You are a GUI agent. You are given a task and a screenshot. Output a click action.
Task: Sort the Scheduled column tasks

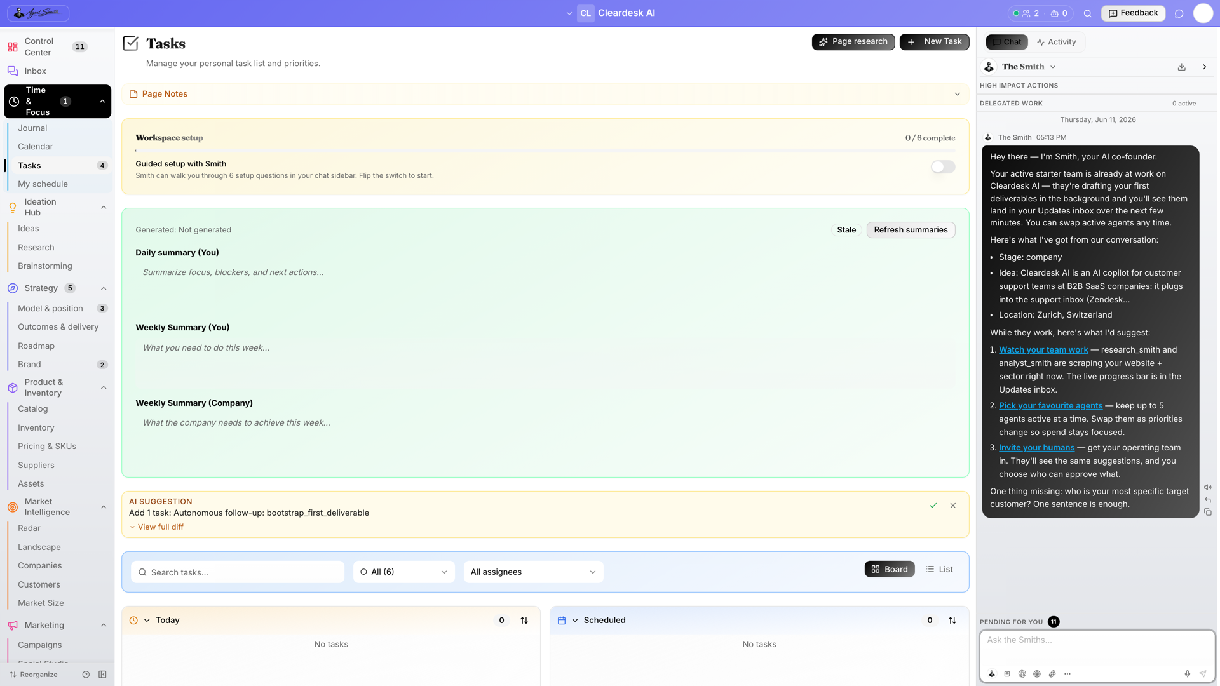pos(952,621)
